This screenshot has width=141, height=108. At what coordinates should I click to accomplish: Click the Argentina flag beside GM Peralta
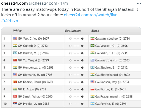(92, 104)
